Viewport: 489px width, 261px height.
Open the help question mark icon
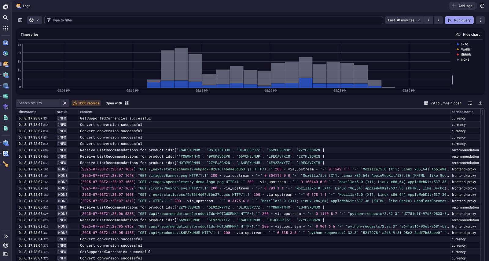coord(482,6)
